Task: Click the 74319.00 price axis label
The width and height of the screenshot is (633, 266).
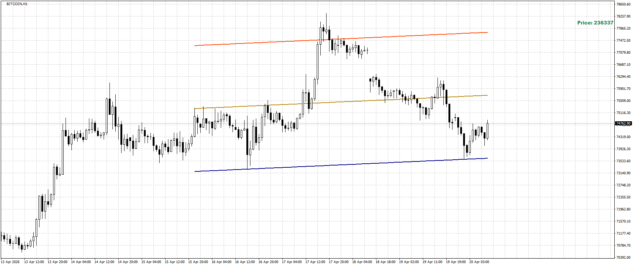Action: tap(623, 137)
